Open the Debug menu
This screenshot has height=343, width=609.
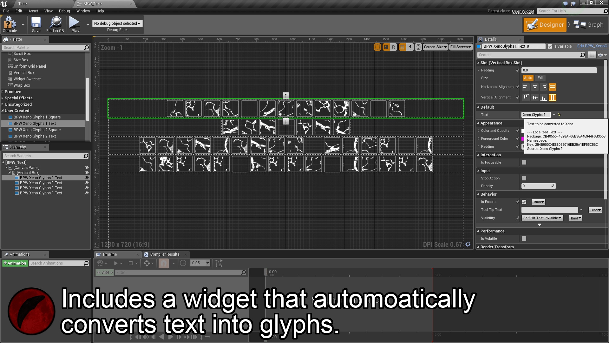(x=64, y=11)
